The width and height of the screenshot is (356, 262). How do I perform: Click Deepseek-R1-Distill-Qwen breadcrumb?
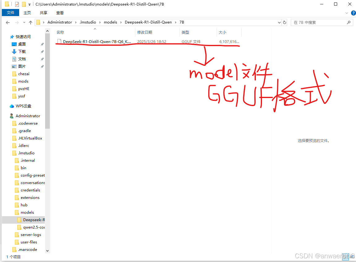click(x=148, y=22)
